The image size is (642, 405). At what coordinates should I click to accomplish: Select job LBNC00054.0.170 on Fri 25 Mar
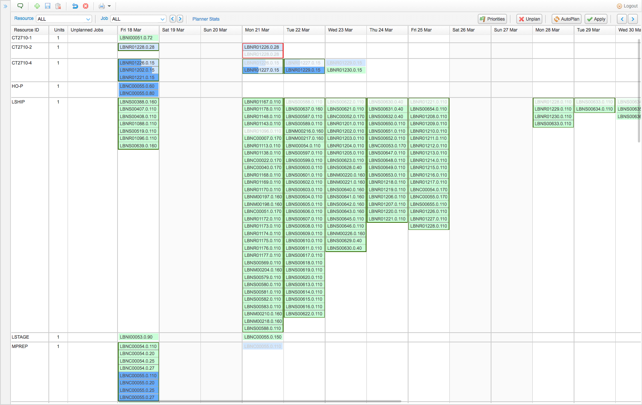click(x=429, y=190)
